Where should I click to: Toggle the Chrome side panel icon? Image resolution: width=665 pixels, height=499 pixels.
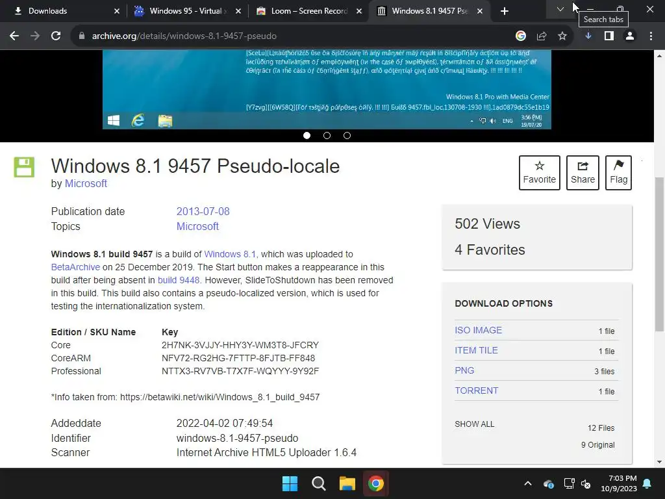[x=609, y=36]
